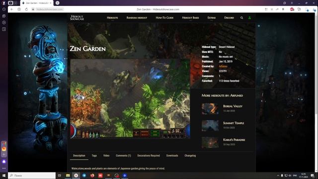318x179 pixels.
Task: Open Task View on the taskbar
Action: [60, 176]
